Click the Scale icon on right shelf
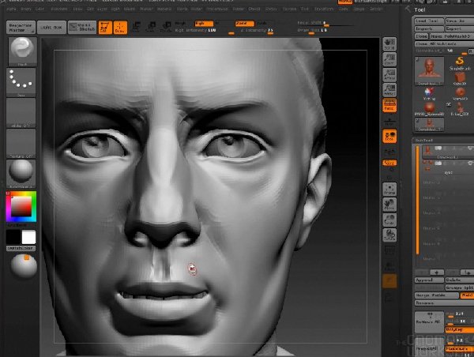The height and width of the screenshot is (357, 474). coord(389,220)
